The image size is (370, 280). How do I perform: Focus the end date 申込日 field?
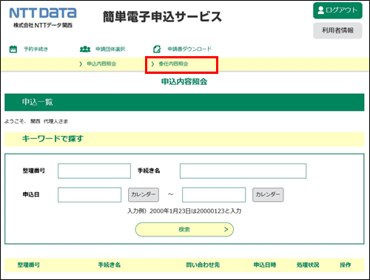214,195
